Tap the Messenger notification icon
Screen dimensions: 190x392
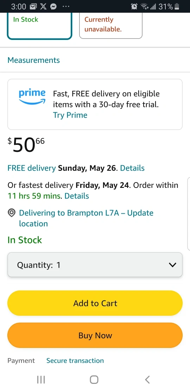click(x=53, y=7)
